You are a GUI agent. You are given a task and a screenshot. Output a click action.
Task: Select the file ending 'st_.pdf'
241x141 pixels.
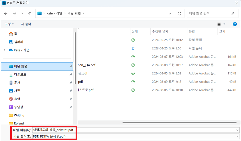click(x=83, y=73)
